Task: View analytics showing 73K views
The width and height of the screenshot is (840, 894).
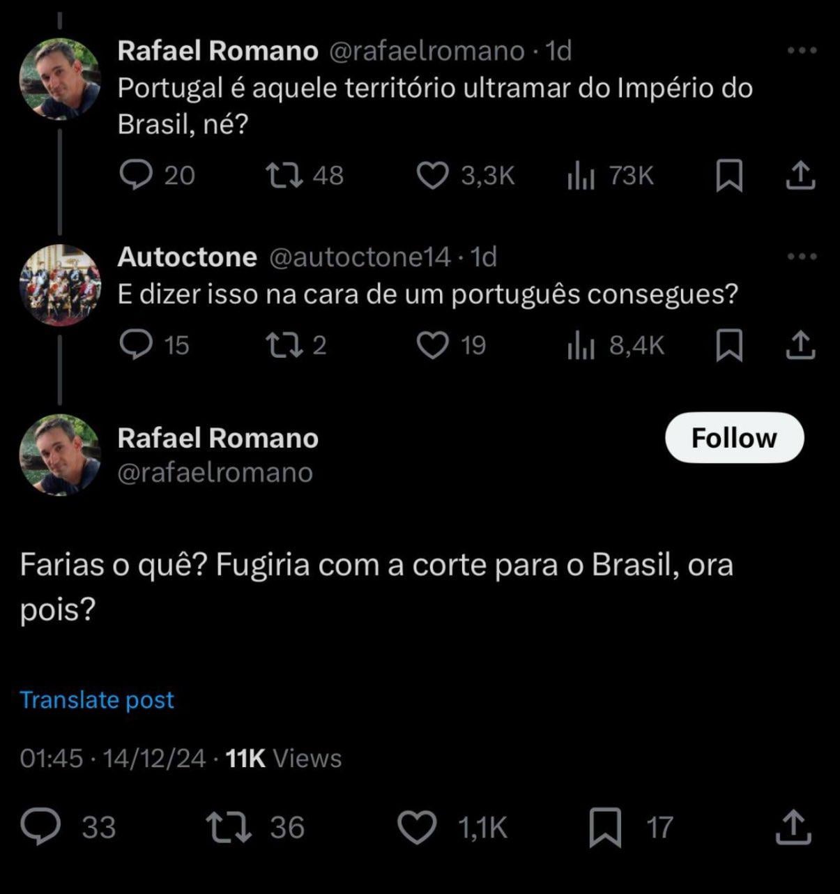Action: (581, 176)
